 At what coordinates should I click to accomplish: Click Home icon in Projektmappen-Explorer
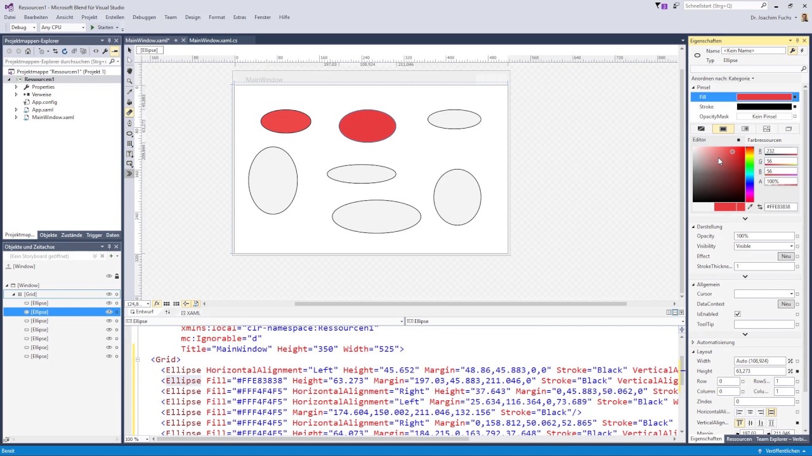tap(27, 51)
